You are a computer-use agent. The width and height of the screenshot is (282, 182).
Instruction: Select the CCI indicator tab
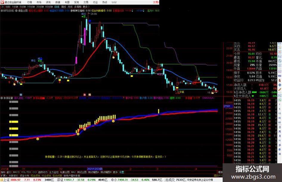tap(35, 172)
